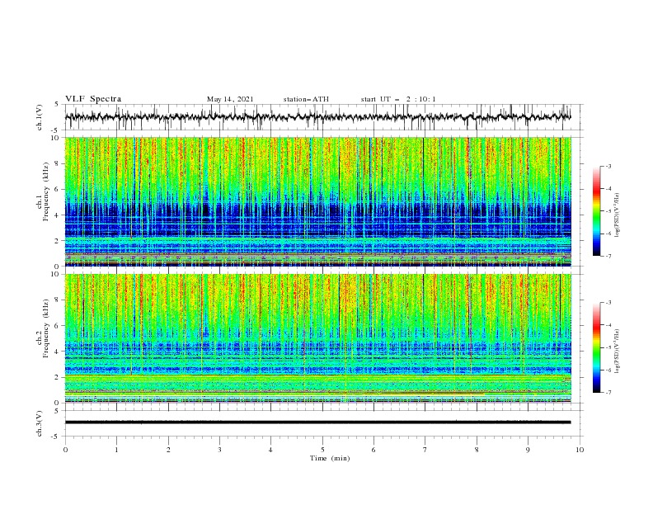Click the "VLF Spectra" plot title

point(93,99)
